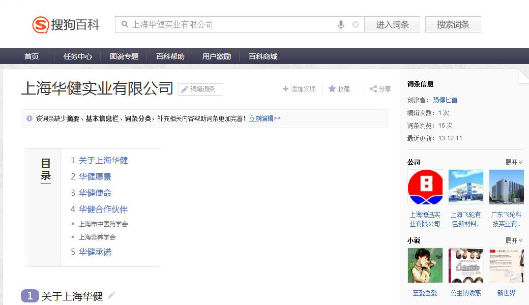Open the 图说专题 nav tab
The height and width of the screenshot is (305, 529).
click(x=124, y=56)
